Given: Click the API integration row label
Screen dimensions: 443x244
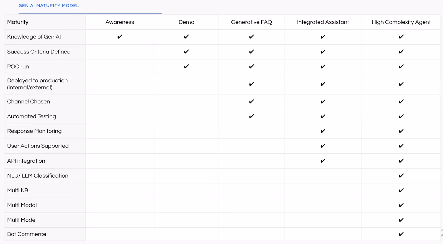Looking at the screenshot, I should coord(26,161).
